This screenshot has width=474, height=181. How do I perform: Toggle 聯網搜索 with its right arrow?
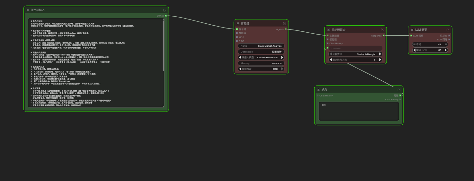(x=282, y=69)
